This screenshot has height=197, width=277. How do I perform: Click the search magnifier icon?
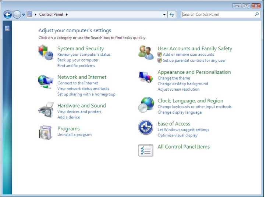[257, 14]
